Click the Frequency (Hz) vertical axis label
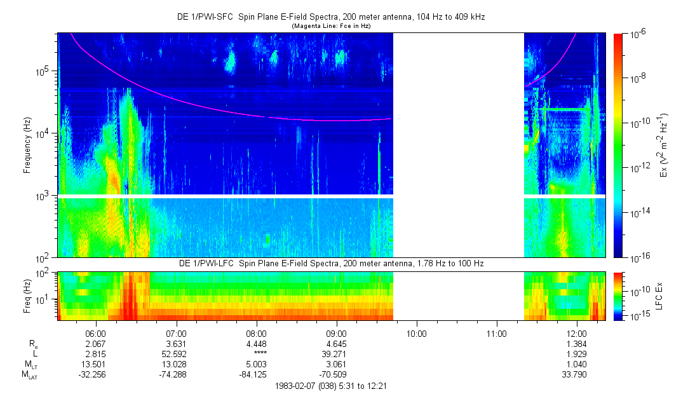This screenshot has width=688, height=394. (27, 145)
